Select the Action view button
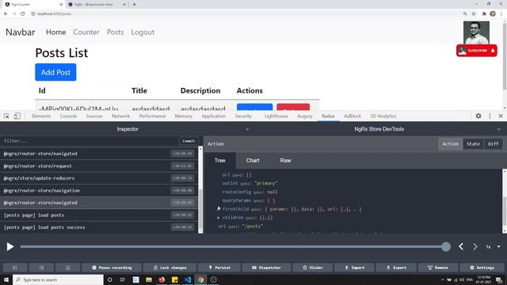This screenshot has width=507, height=285. [451, 144]
